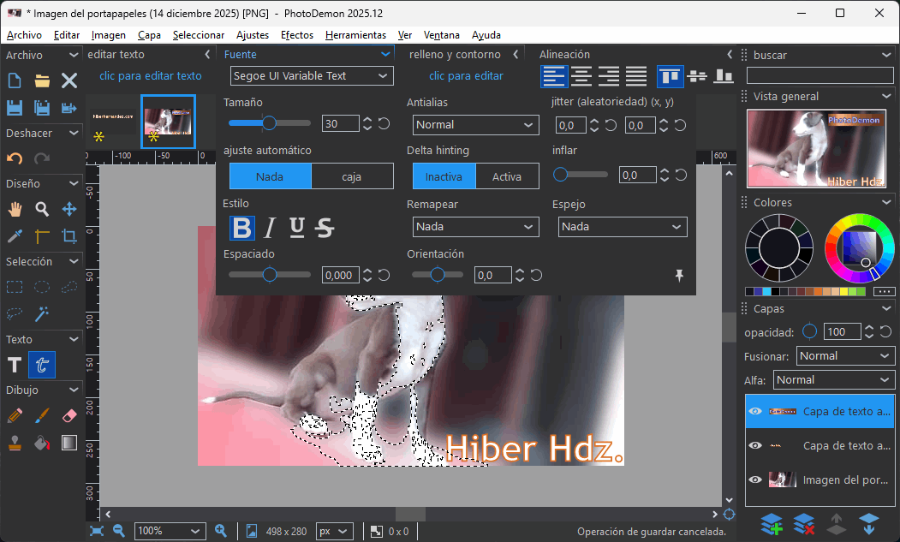Set Delta hinting to Activa
The image size is (900, 542).
click(x=506, y=176)
